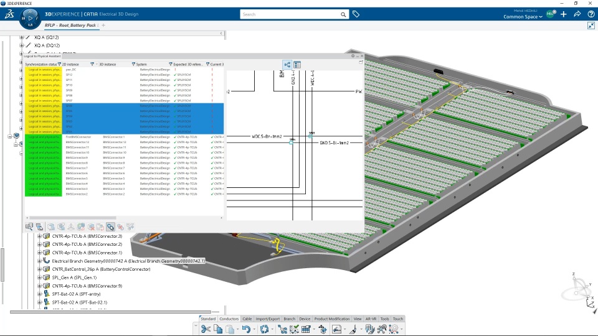Click the second icon in assistant toolbar
This screenshot has width=598, height=336.
[39, 227]
